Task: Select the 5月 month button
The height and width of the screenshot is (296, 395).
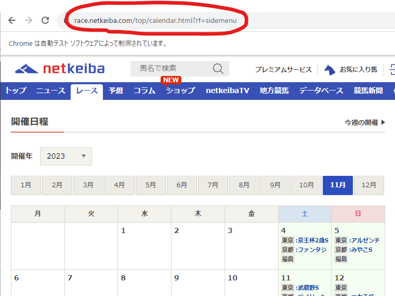Action: (151, 185)
